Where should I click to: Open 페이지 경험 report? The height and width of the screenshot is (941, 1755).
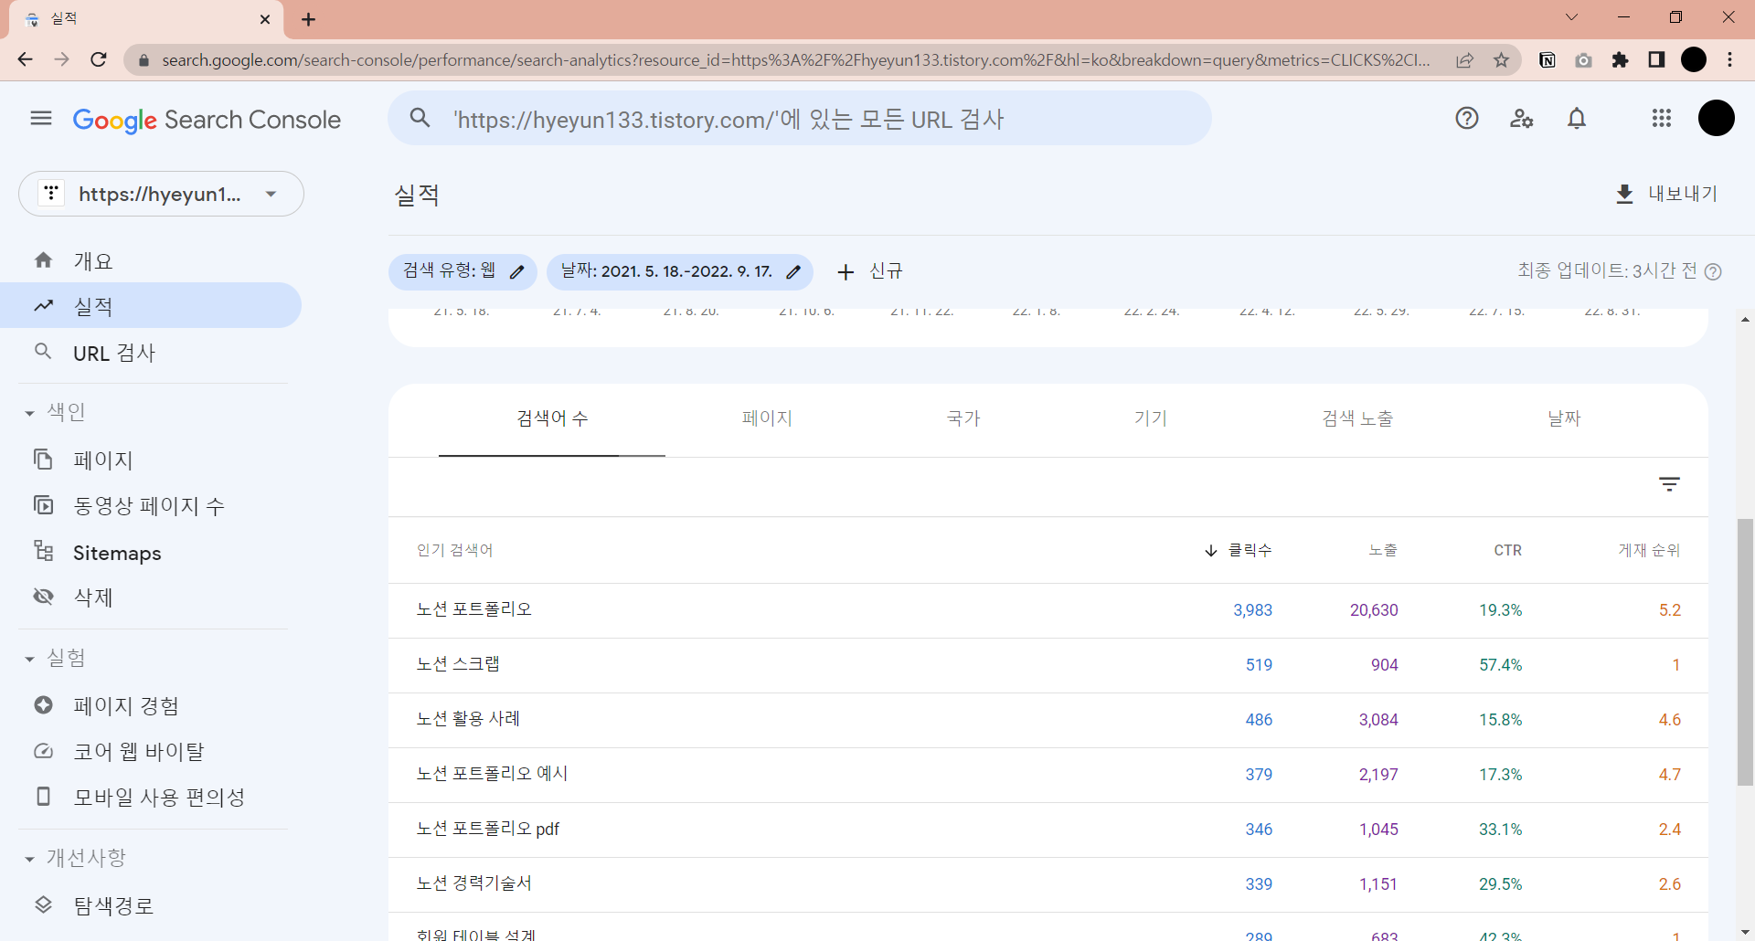click(x=151, y=705)
